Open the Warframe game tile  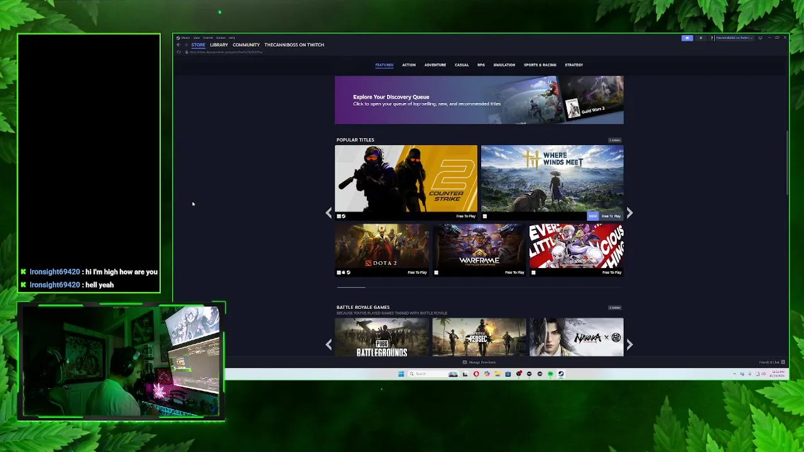click(x=479, y=250)
